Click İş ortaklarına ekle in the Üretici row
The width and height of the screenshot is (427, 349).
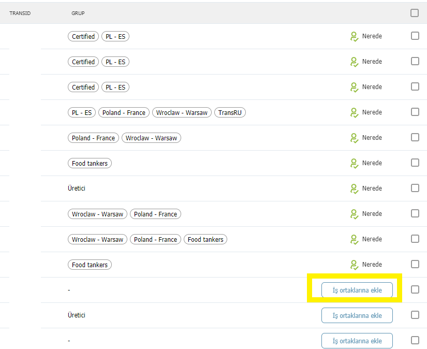click(x=357, y=315)
